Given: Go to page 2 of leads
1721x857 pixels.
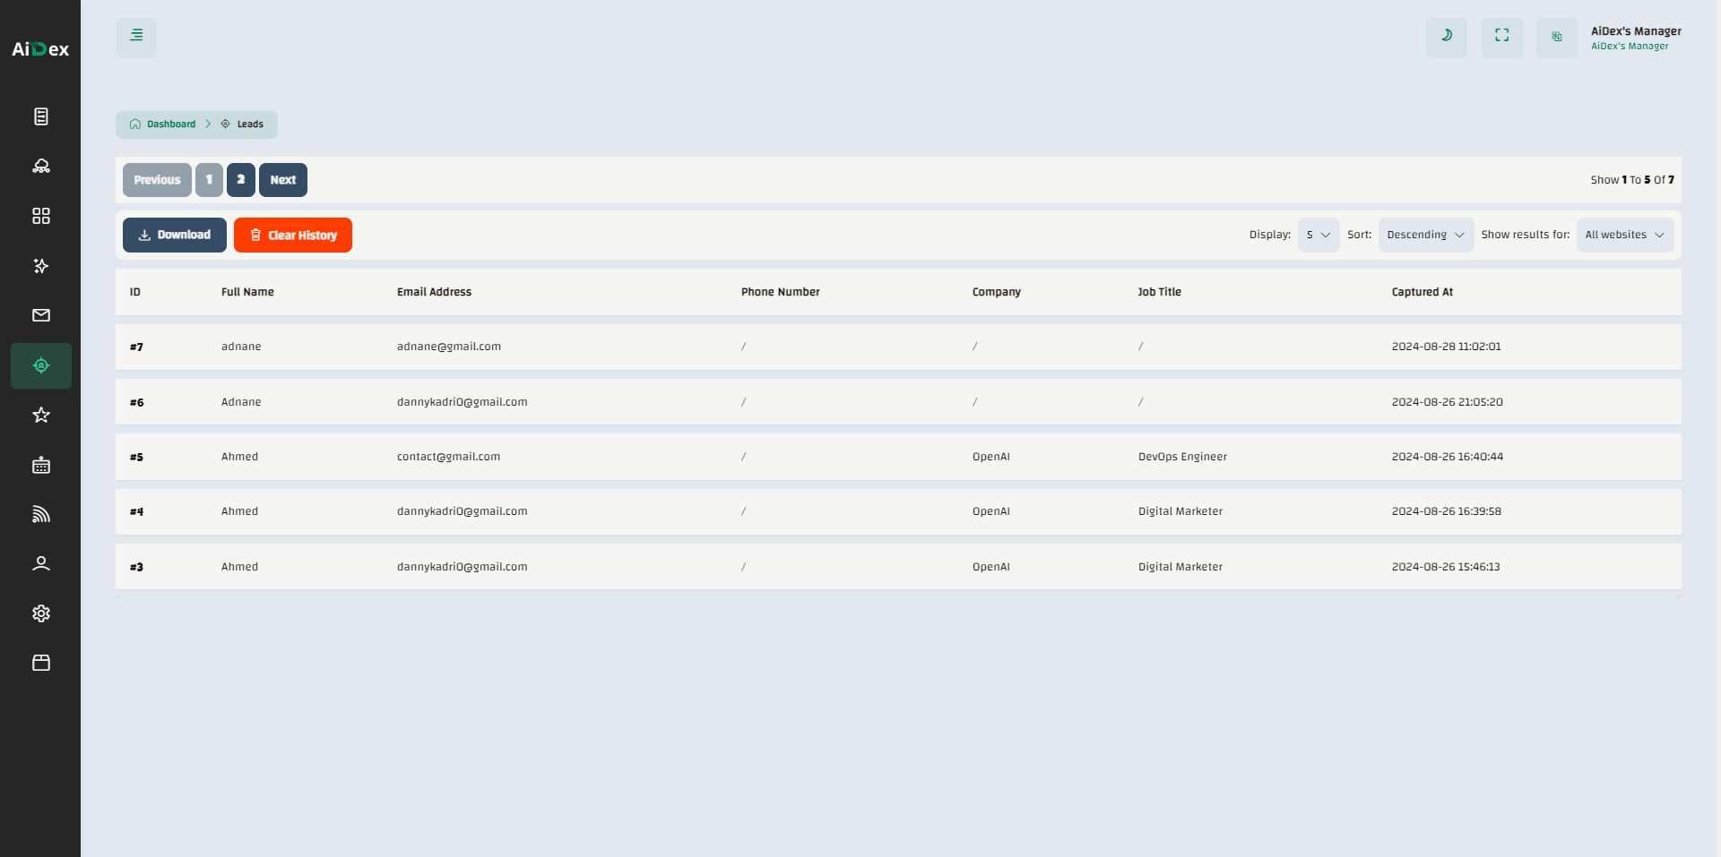Looking at the screenshot, I should tap(240, 180).
